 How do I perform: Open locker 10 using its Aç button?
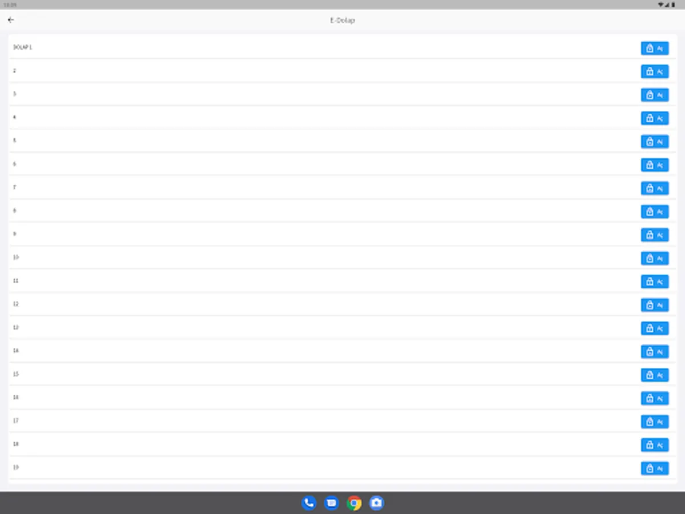click(655, 258)
